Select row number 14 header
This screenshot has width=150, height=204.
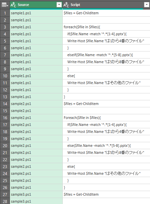click(5, 104)
